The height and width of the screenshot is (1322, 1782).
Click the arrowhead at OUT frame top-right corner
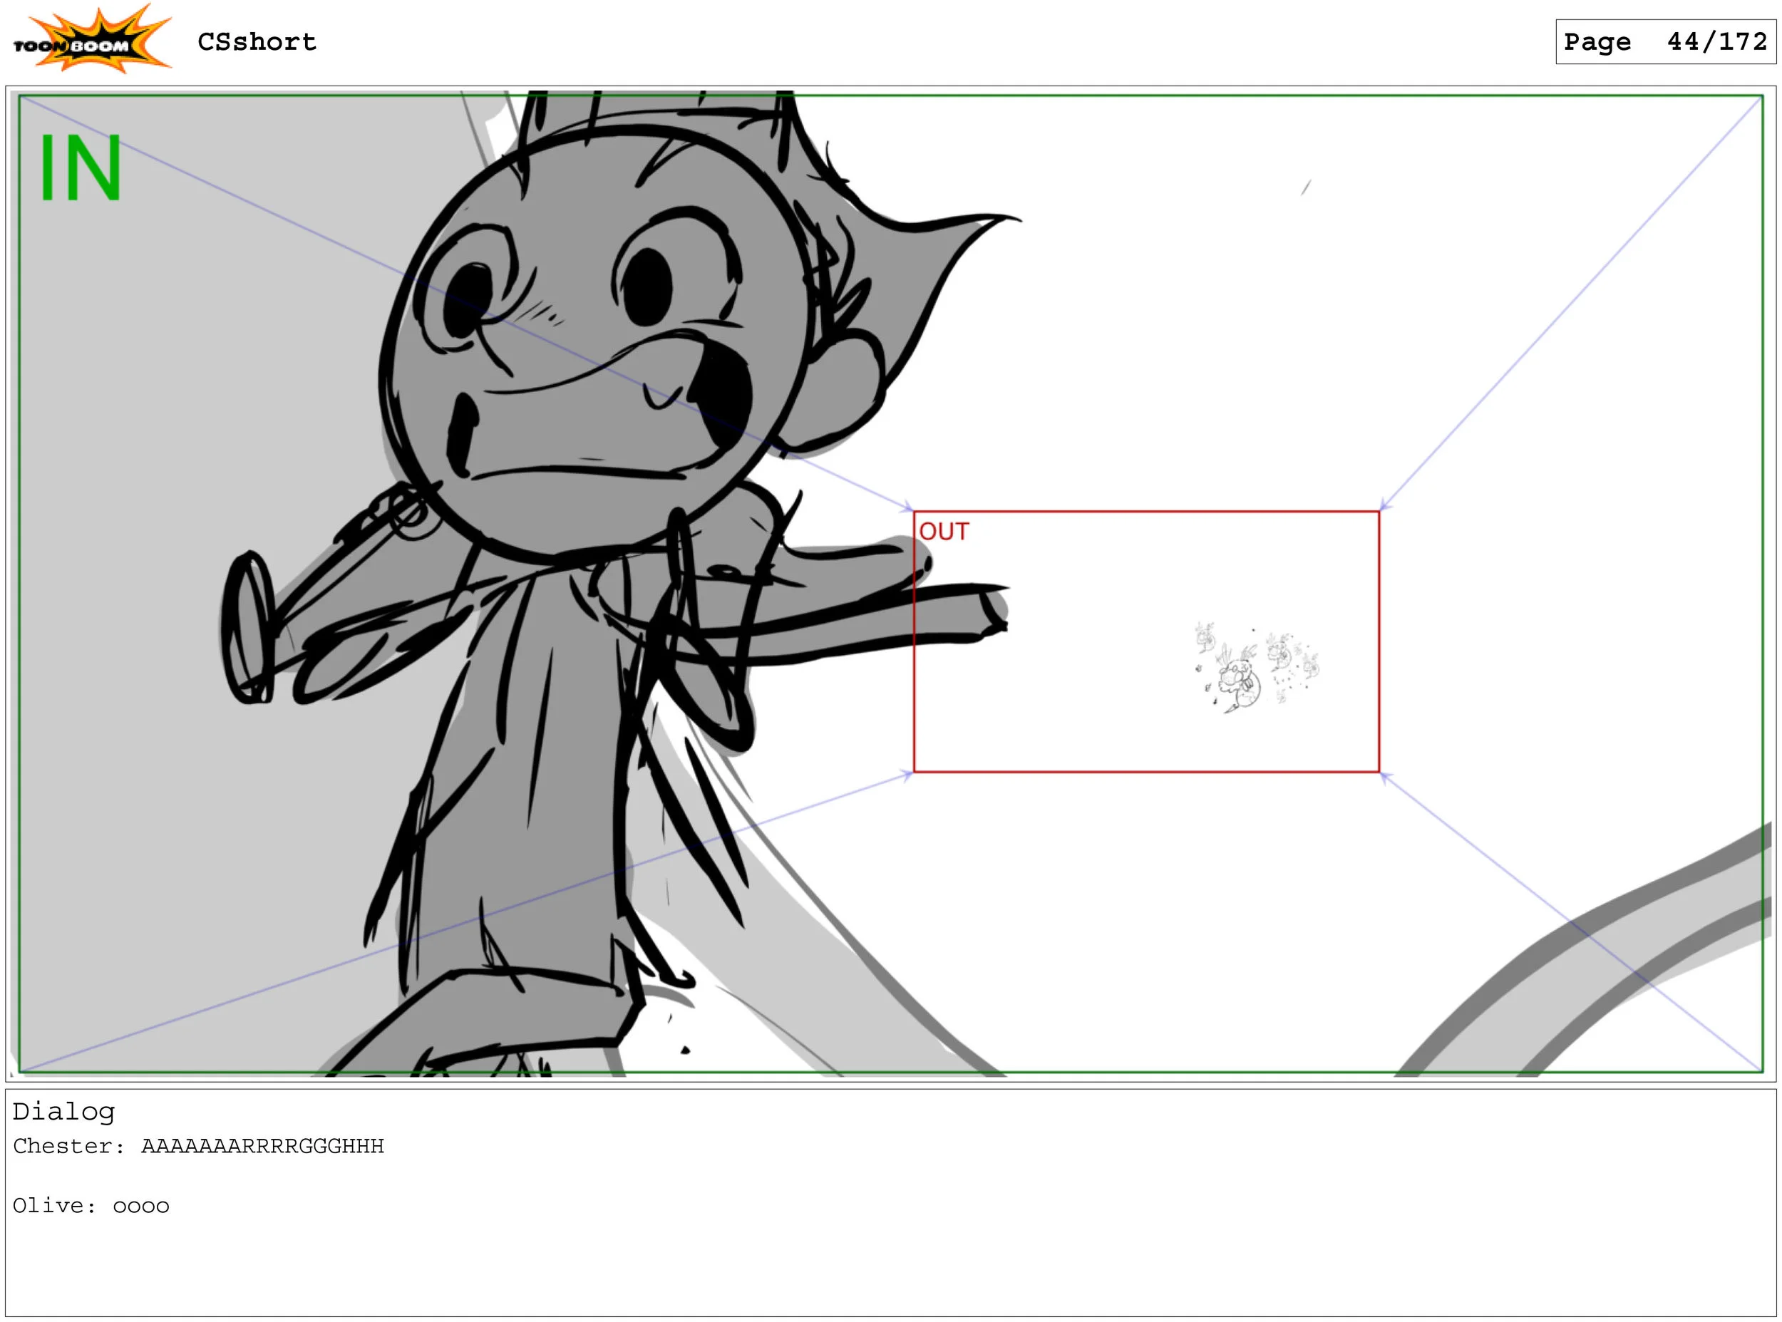1384,506
